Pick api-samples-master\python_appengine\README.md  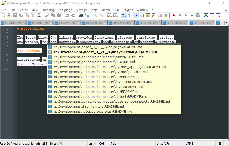point(114,67)
